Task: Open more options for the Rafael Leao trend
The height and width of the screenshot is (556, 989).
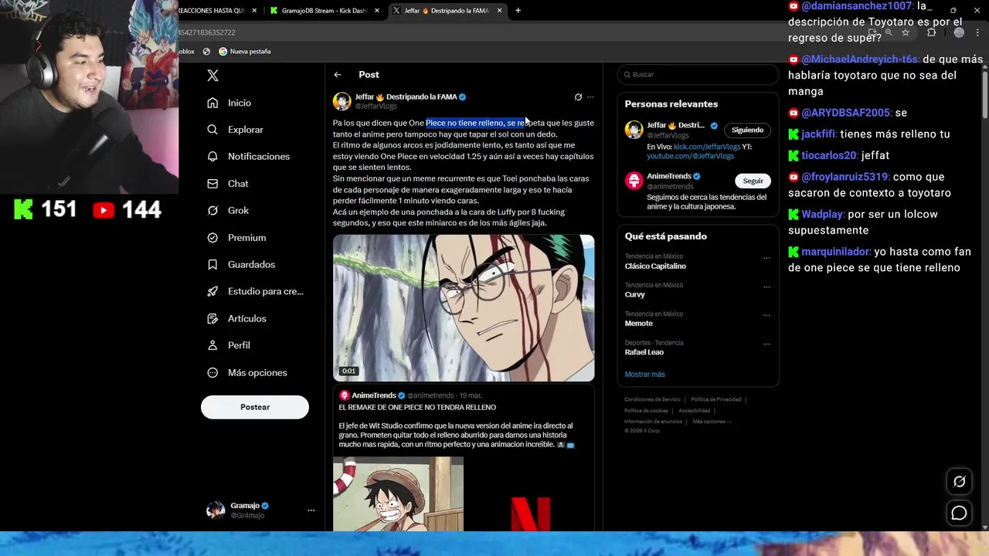Action: (766, 344)
